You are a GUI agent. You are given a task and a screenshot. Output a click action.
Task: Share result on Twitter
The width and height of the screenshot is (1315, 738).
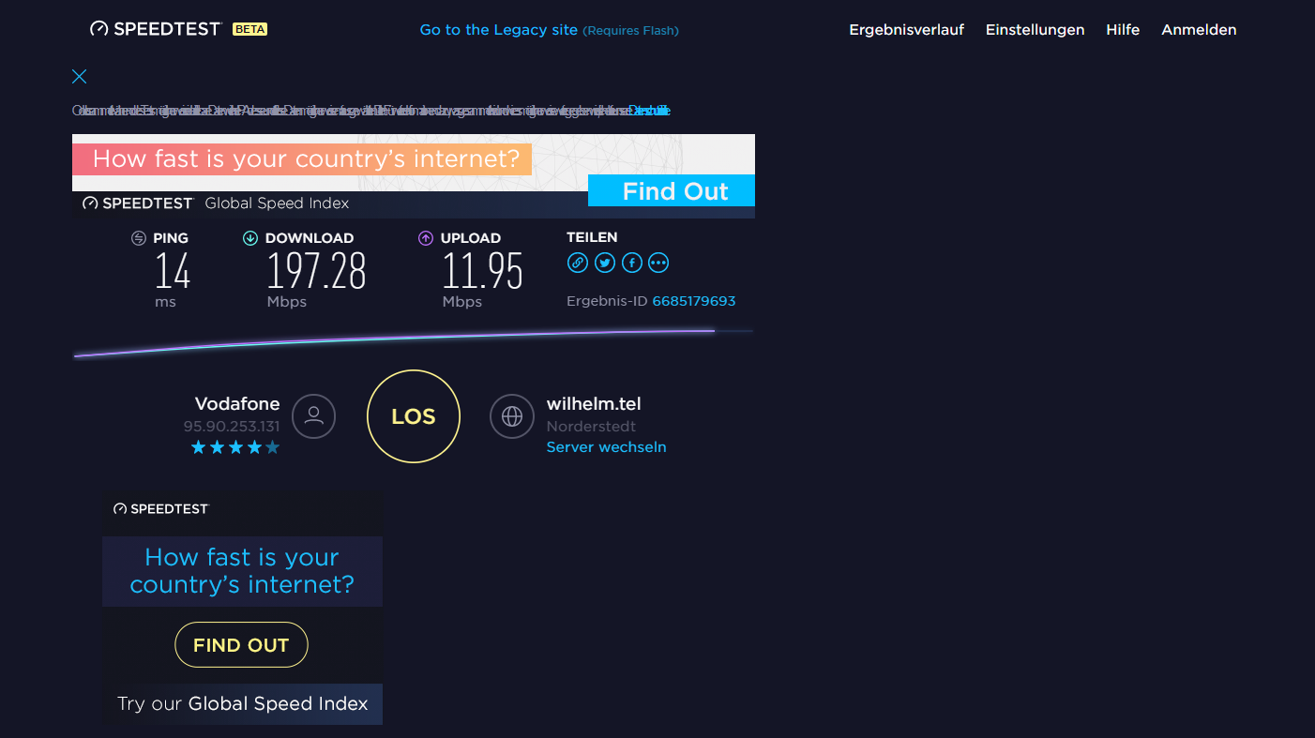[605, 263]
